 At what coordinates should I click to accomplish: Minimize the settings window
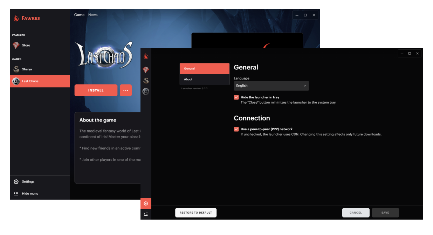tap(402, 54)
